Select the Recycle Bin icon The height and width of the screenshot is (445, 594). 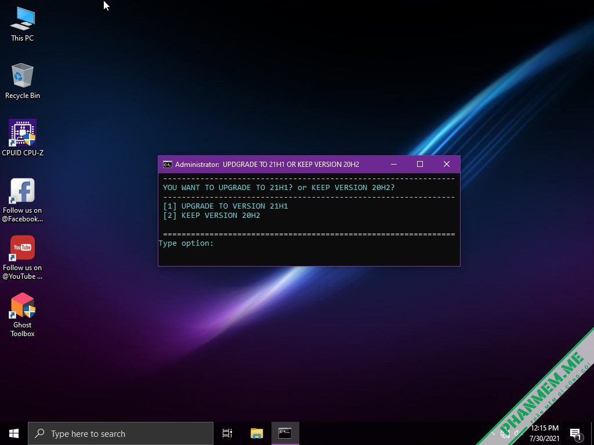click(23, 81)
